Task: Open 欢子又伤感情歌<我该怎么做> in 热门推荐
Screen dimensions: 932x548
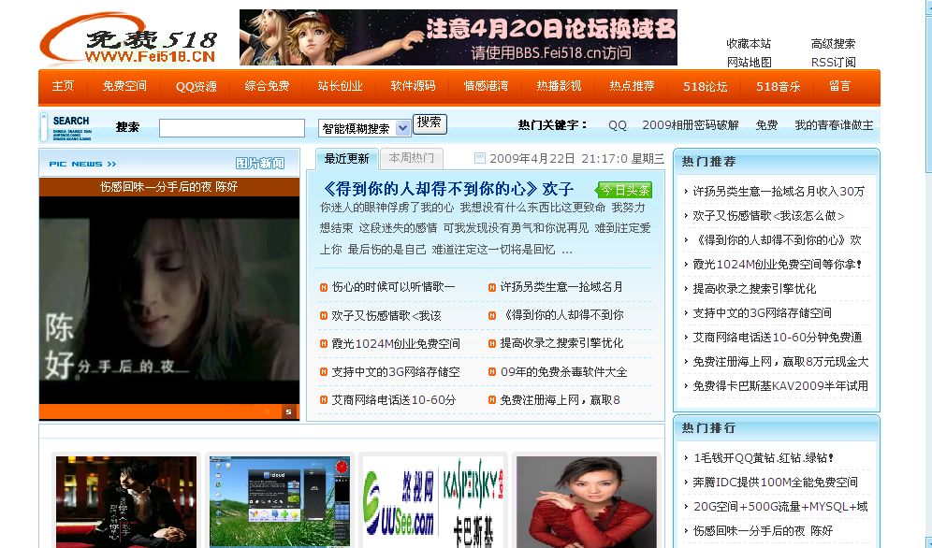Action: pos(768,215)
